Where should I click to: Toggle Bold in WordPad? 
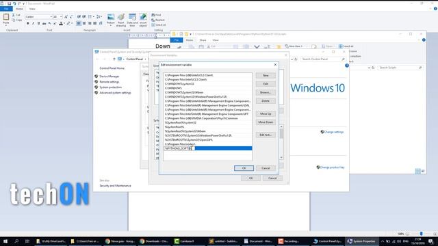click(x=28, y=23)
